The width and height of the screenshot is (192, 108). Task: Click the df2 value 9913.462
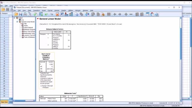(x=50, y=69)
